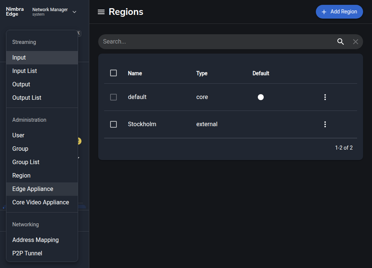Open Edge Appliance menu entry
The image size is (372, 268).
[x=42, y=189]
